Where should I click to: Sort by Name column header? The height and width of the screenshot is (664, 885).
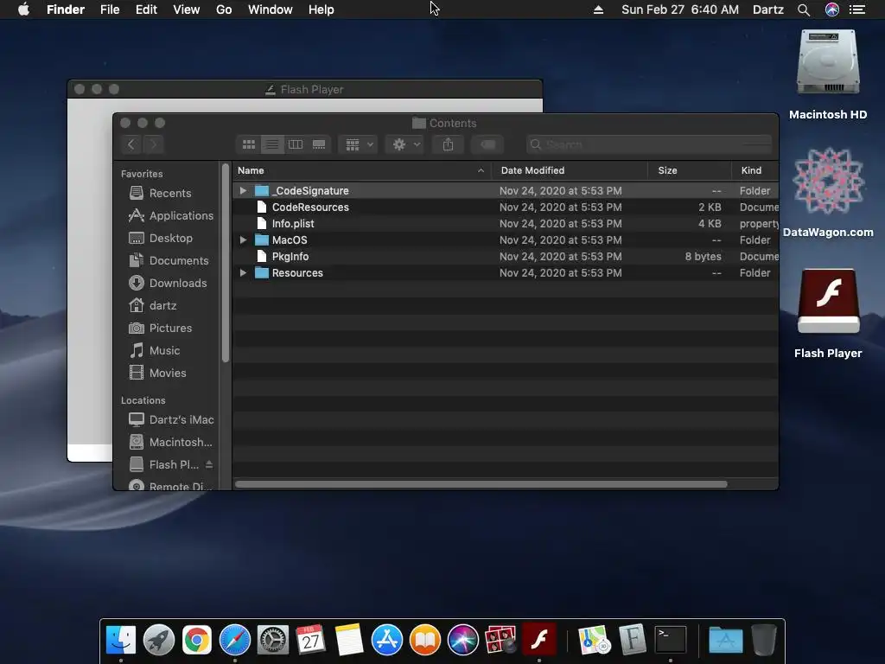[361, 170]
